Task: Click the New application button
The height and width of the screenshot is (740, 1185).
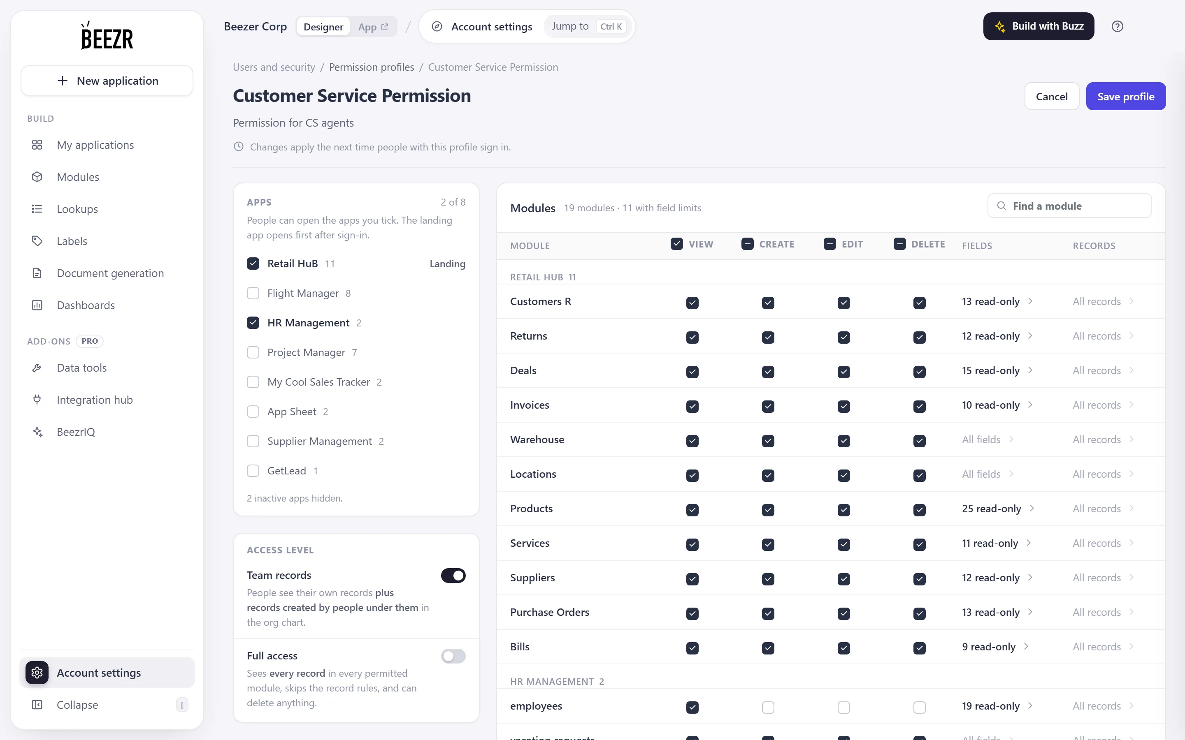Action: point(107,81)
